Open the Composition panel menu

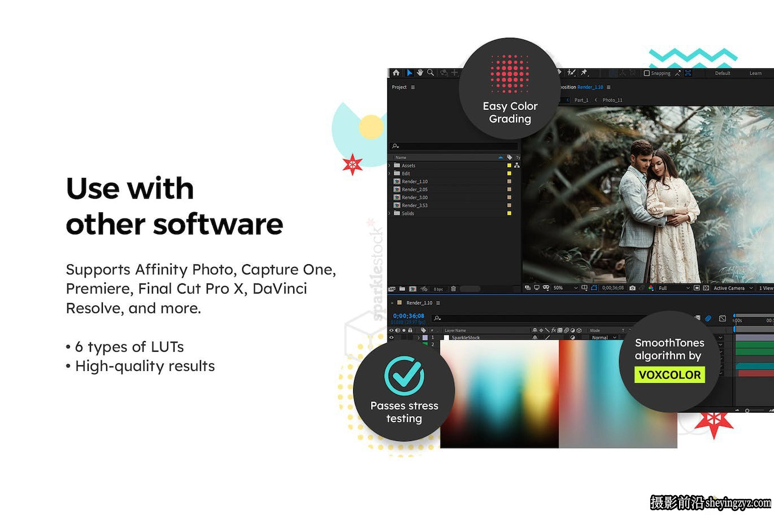tap(608, 87)
